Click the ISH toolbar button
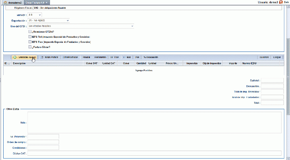Image resolution: width=290 pixels, height=160 pixels. click(x=137, y=57)
